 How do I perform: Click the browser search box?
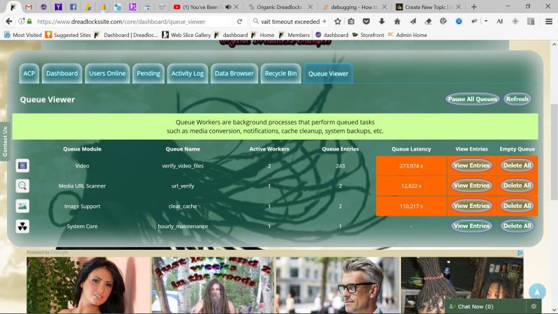pos(289,22)
